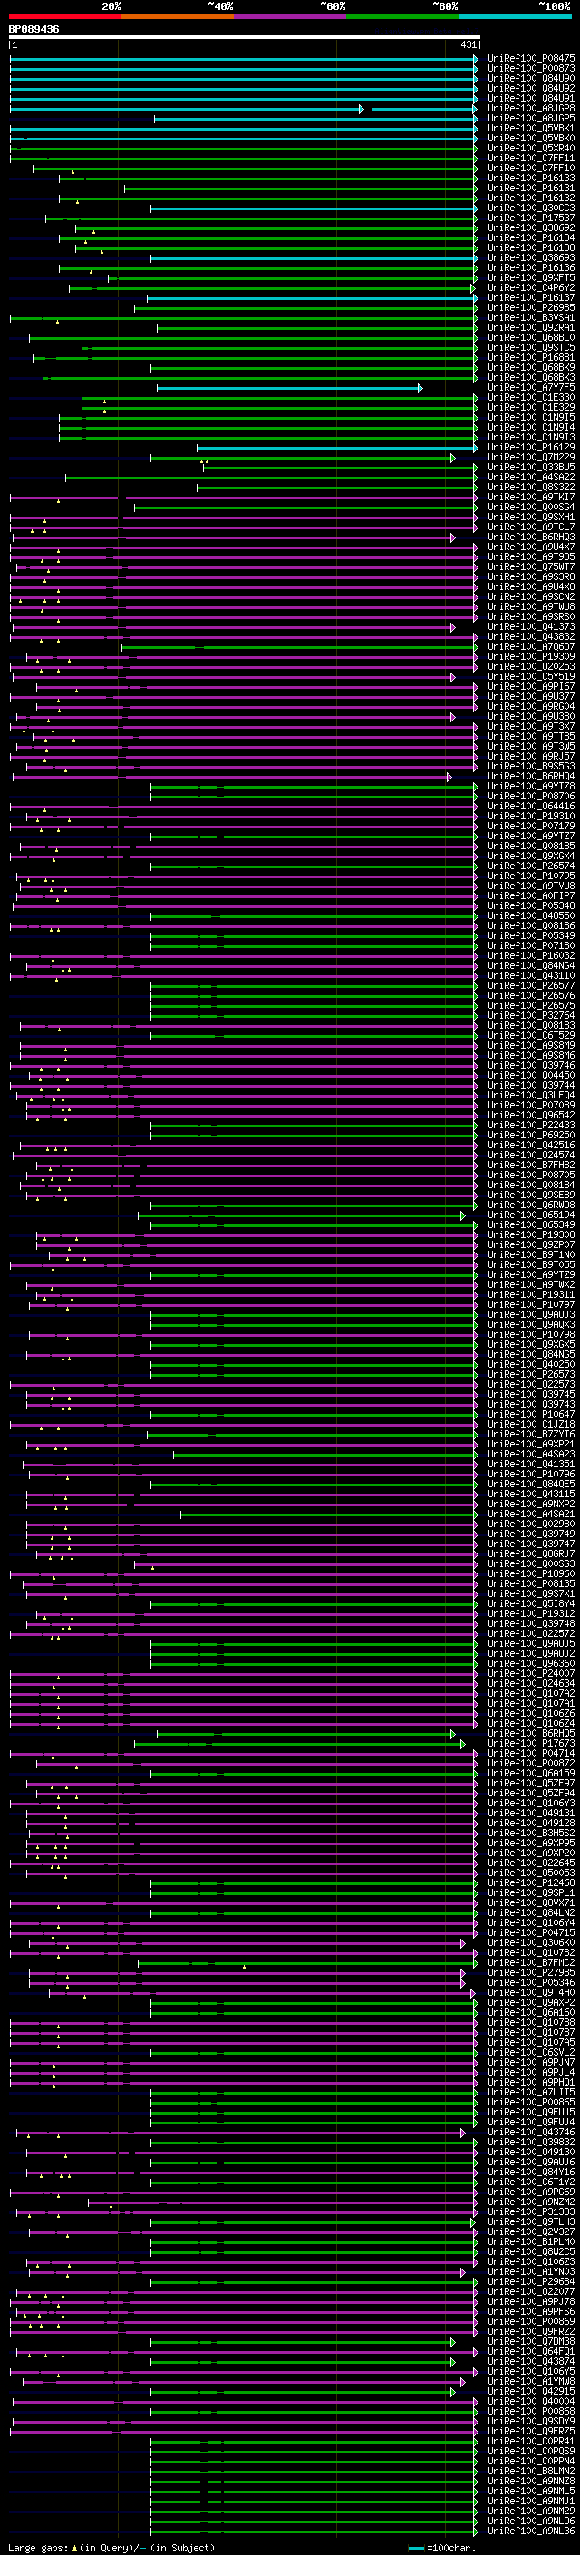Viewport: 580px width, 2555px height.
Task: Open hit UniRef100_A8JGP5
Action: pyautogui.click(x=531, y=118)
